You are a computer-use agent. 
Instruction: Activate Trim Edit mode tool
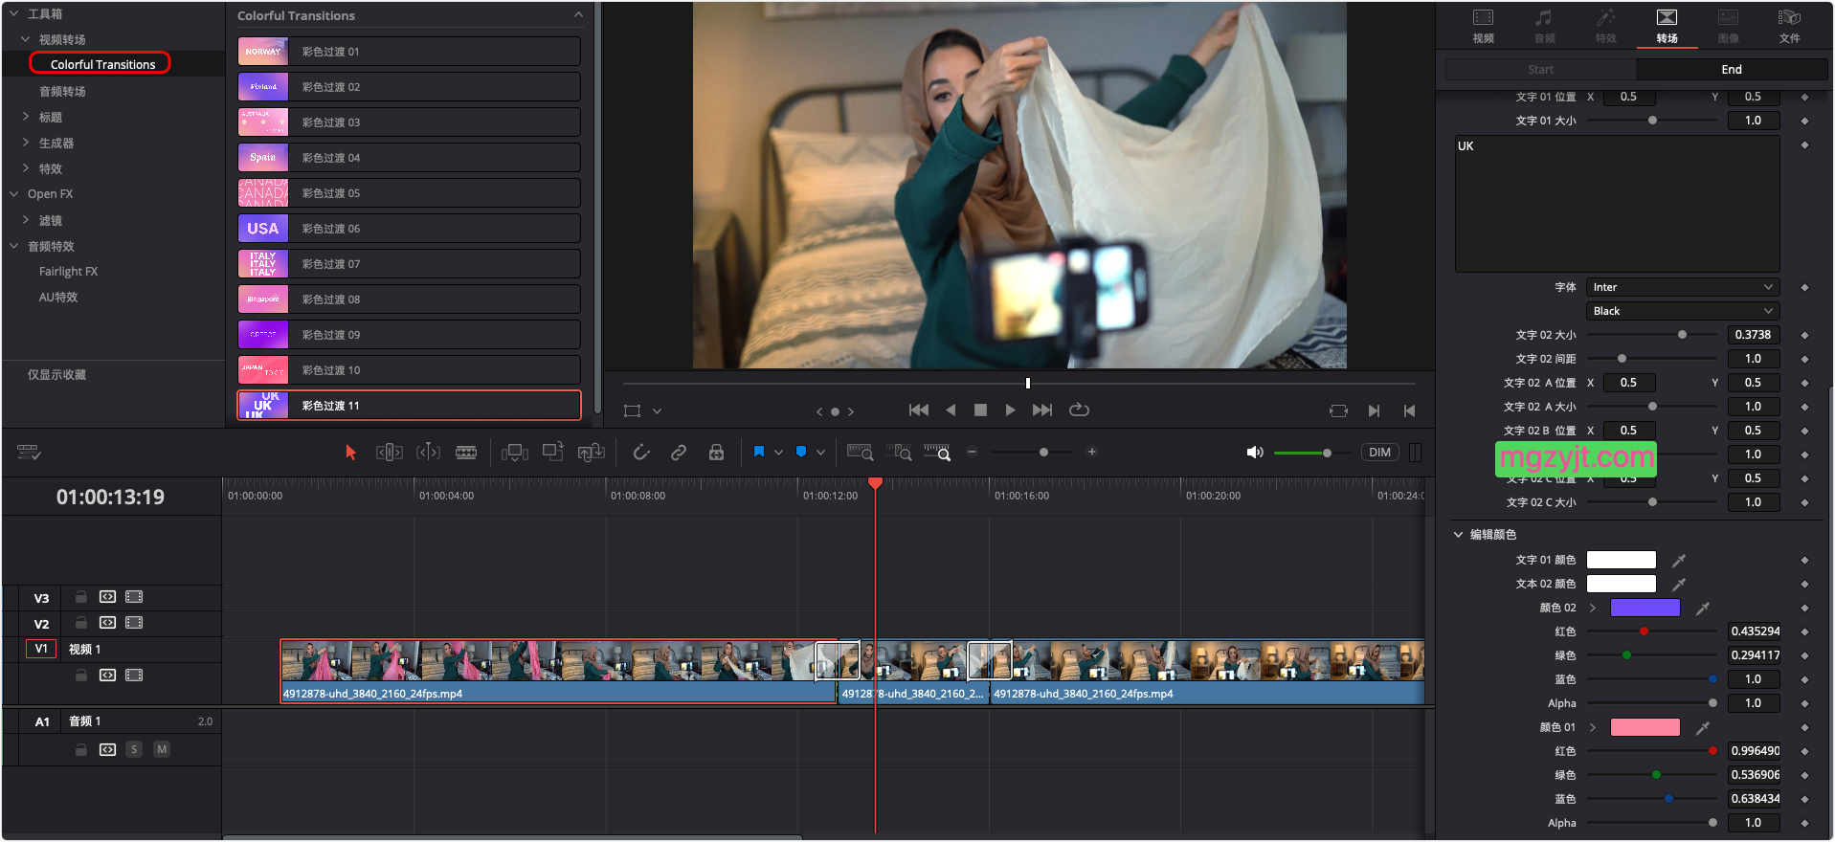[389, 453]
